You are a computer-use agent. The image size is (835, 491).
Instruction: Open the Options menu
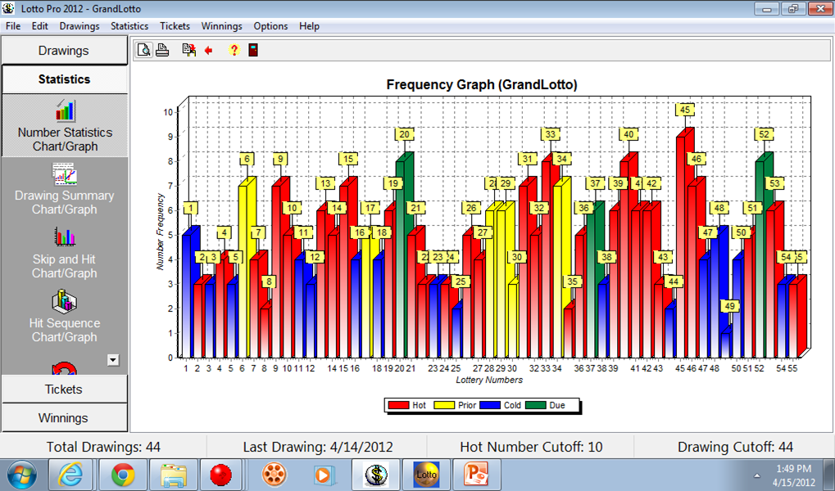(x=270, y=26)
